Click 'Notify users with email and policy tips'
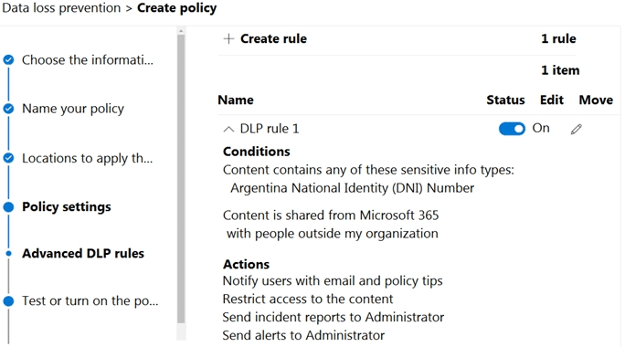The width and height of the screenshot is (625, 347). 333,281
